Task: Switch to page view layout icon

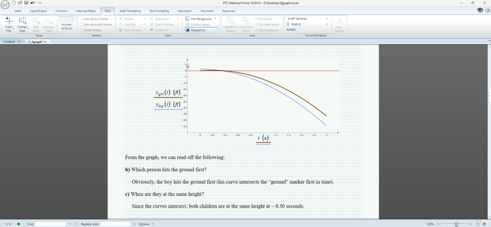Action: [478, 224]
